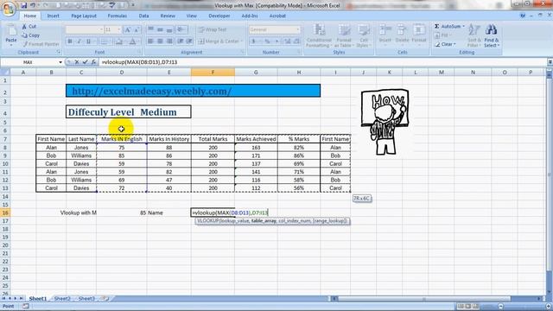Switch to the Sheet2 worksheet tab
The image size is (553, 311).
coord(62,298)
